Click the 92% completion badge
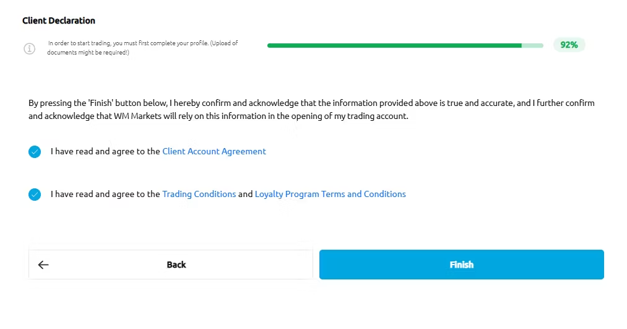The image size is (627, 329). point(569,45)
